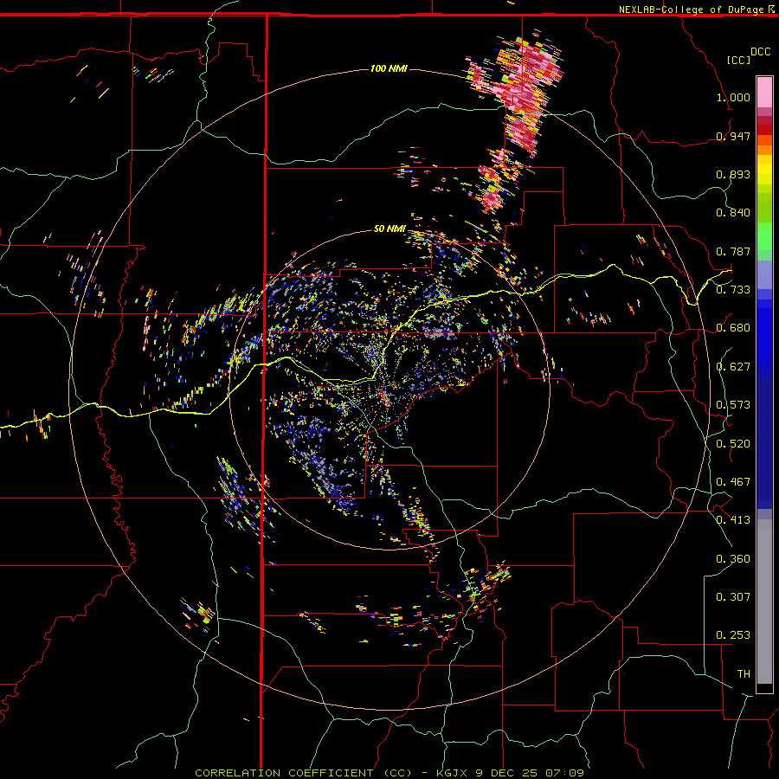Select the 0.840 scale value

point(733,213)
